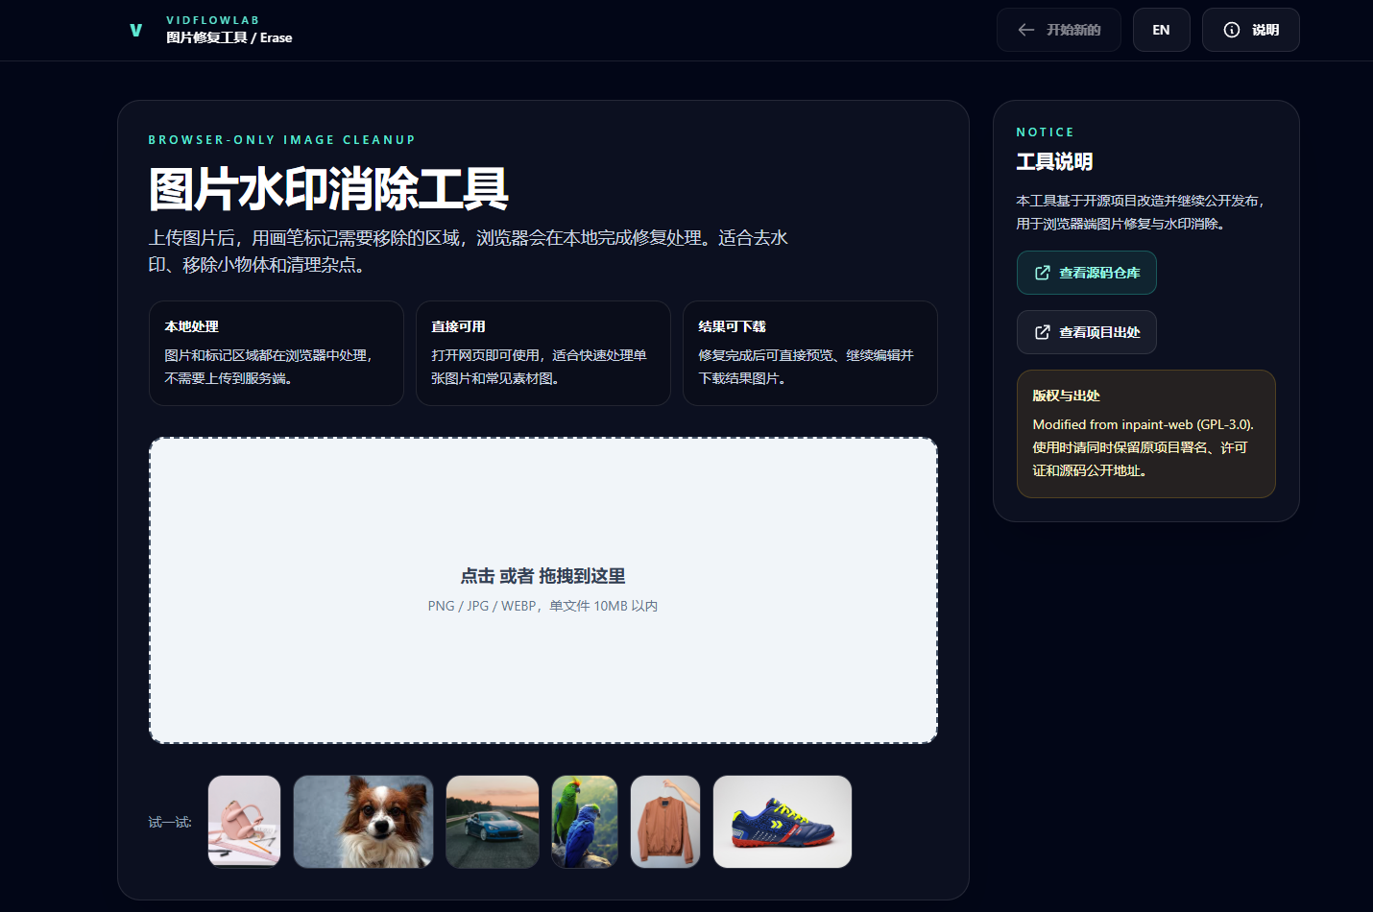Click the 版权与出处 notice title
This screenshot has width=1373, height=912.
click(x=1066, y=396)
